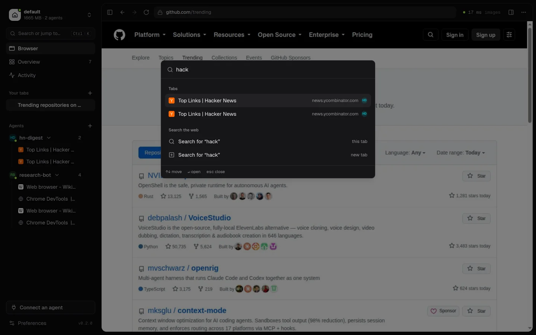Screen dimensions: 536x335
Task: Reload the page with refresh icon
Action: click(x=146, y=12)
